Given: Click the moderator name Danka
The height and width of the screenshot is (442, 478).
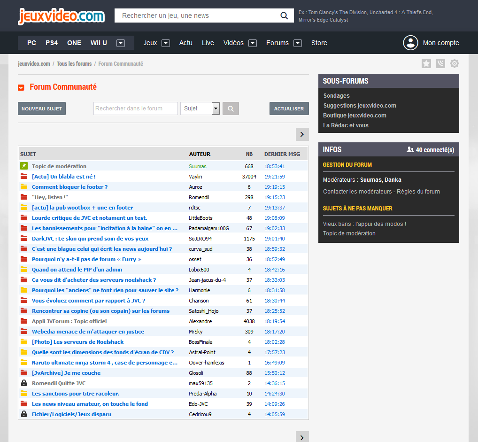Looking at the screenshot, I should coord(393,180).
